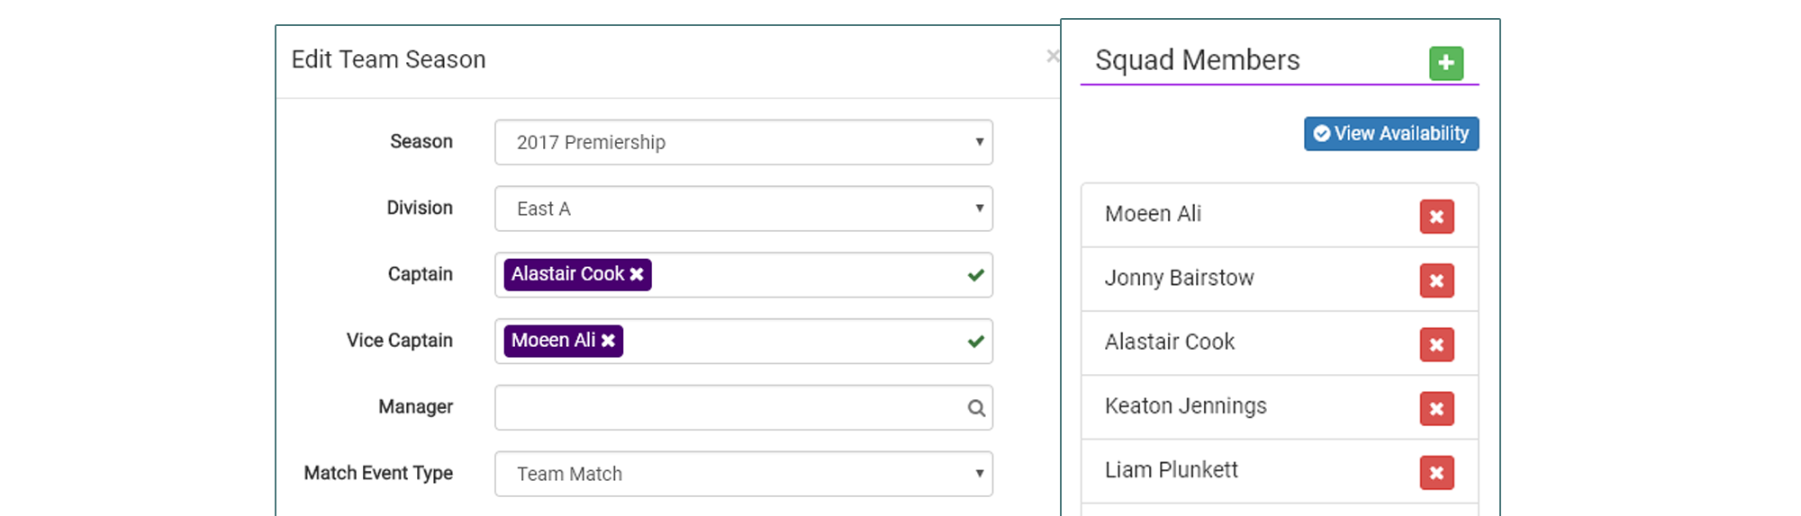Image resolution: width=1801 pixels, height=516 pixels.
Task: Expand the Division dropdown
Action: point(743,209)
